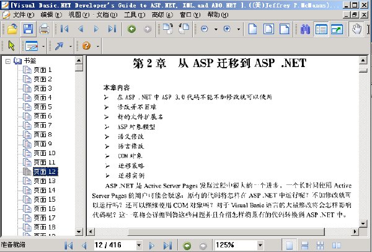
Task: Select the fit-page view icon
Action: 268,29
